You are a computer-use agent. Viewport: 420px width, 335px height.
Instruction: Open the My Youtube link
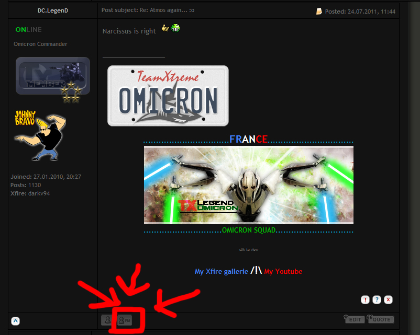click(283, 271)
